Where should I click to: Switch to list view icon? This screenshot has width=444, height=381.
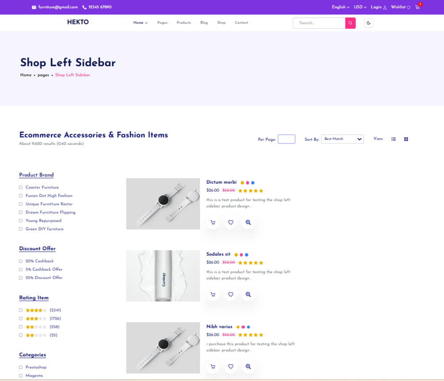click(x=394, y=139)
